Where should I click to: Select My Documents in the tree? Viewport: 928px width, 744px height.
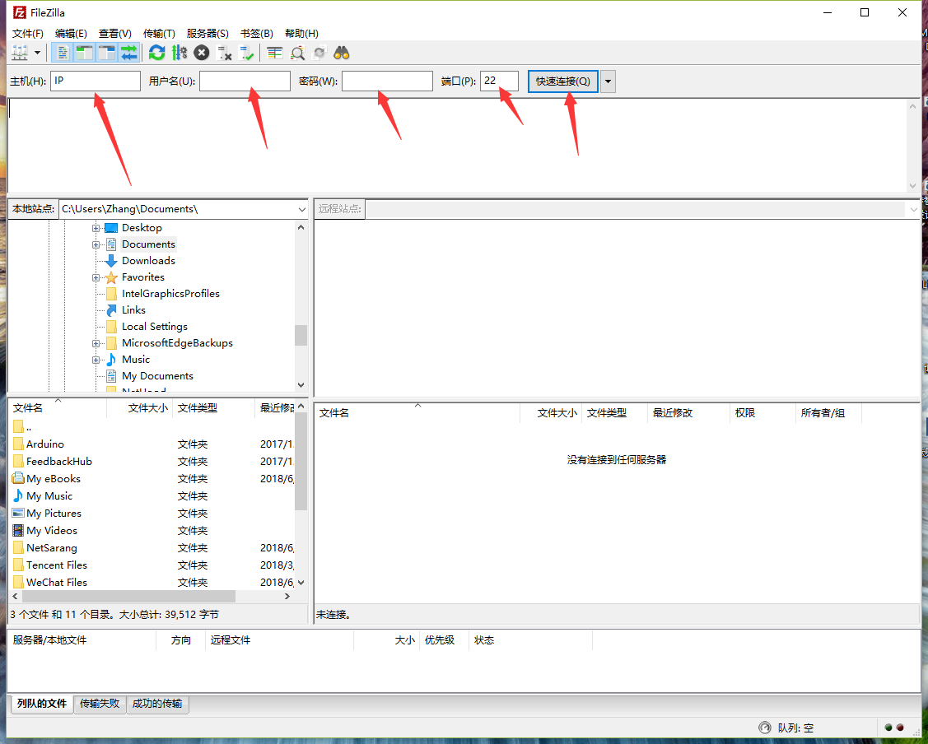(157, 376)
